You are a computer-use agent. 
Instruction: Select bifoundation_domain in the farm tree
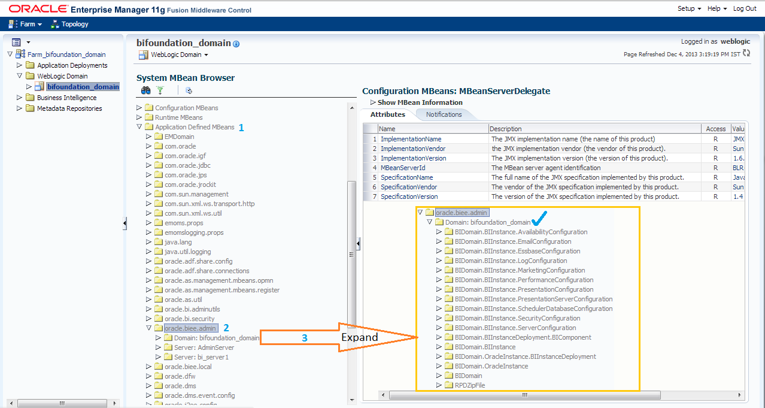(x=83, y=87)
